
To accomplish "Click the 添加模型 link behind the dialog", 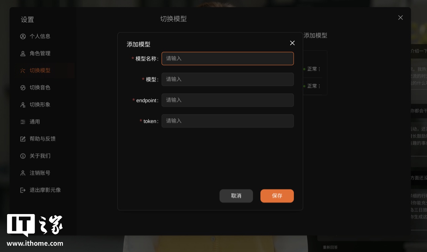I will point(315,35).
